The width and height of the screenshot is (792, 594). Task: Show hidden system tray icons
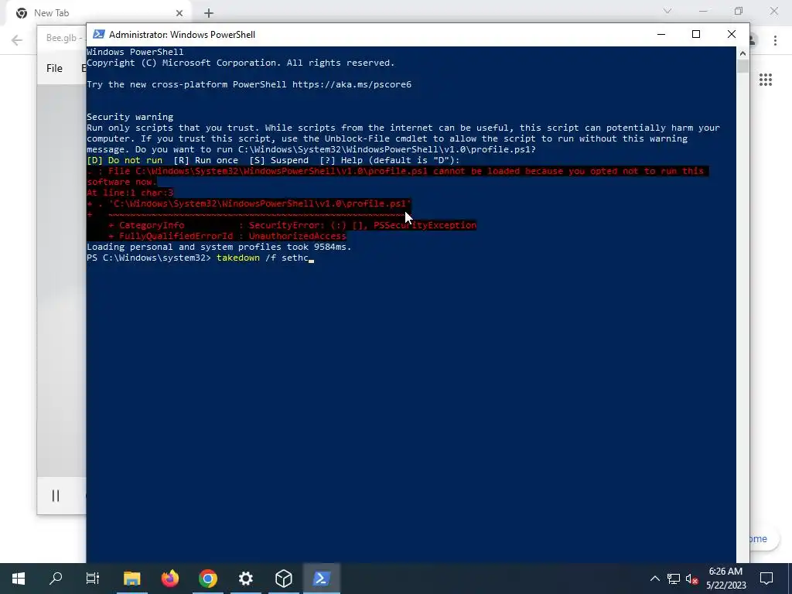tap(654, 579)
